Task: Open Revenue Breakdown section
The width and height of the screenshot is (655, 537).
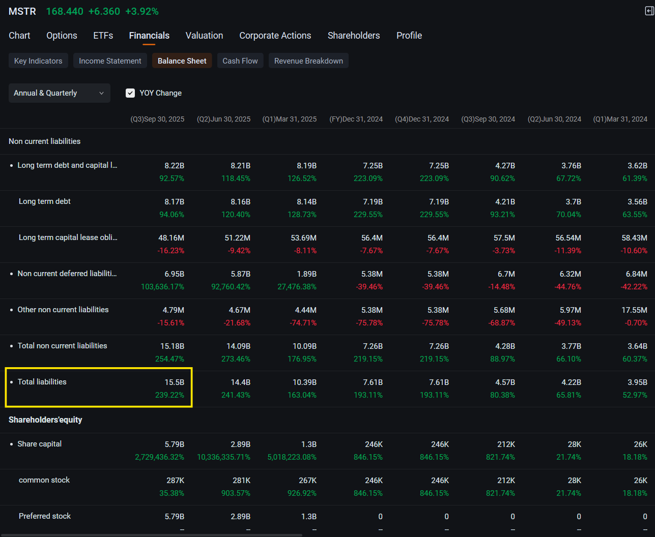Action: point(308,61)
